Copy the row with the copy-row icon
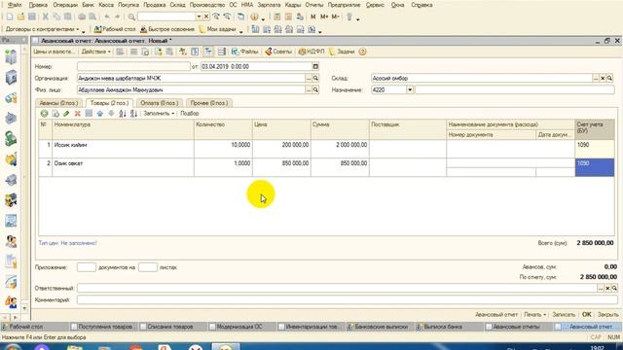 pyautogui.click(x=55, y=114)
